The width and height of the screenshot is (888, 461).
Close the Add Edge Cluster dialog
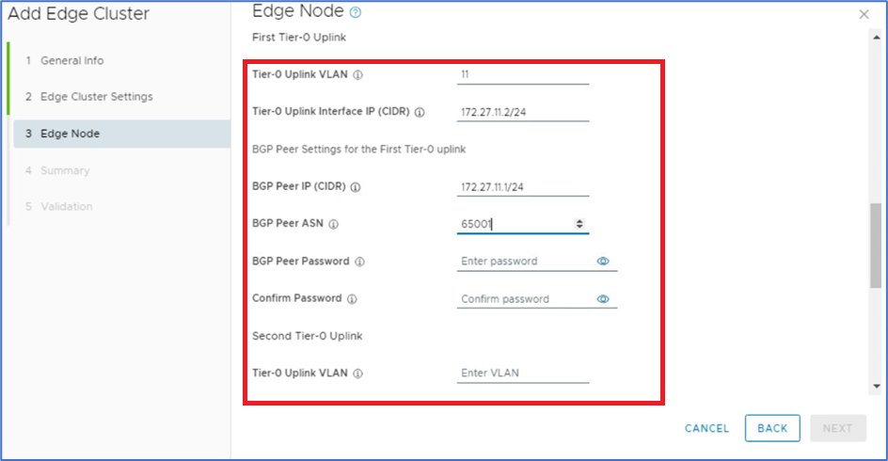(x=864, y=14)
